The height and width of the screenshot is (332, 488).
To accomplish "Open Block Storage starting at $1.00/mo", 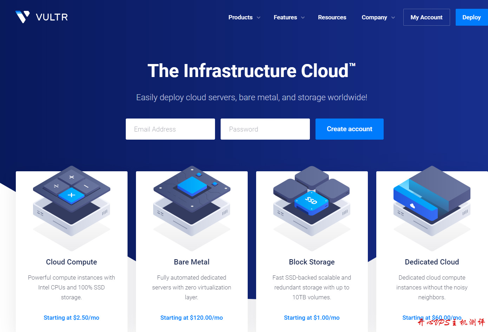I will click(x=312, y=318).
